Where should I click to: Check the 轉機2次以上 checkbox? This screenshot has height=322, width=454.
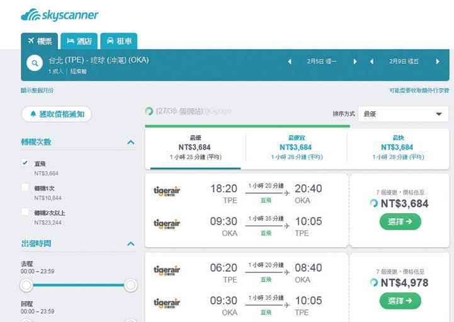pyautogui.click(x=25, y=212)
